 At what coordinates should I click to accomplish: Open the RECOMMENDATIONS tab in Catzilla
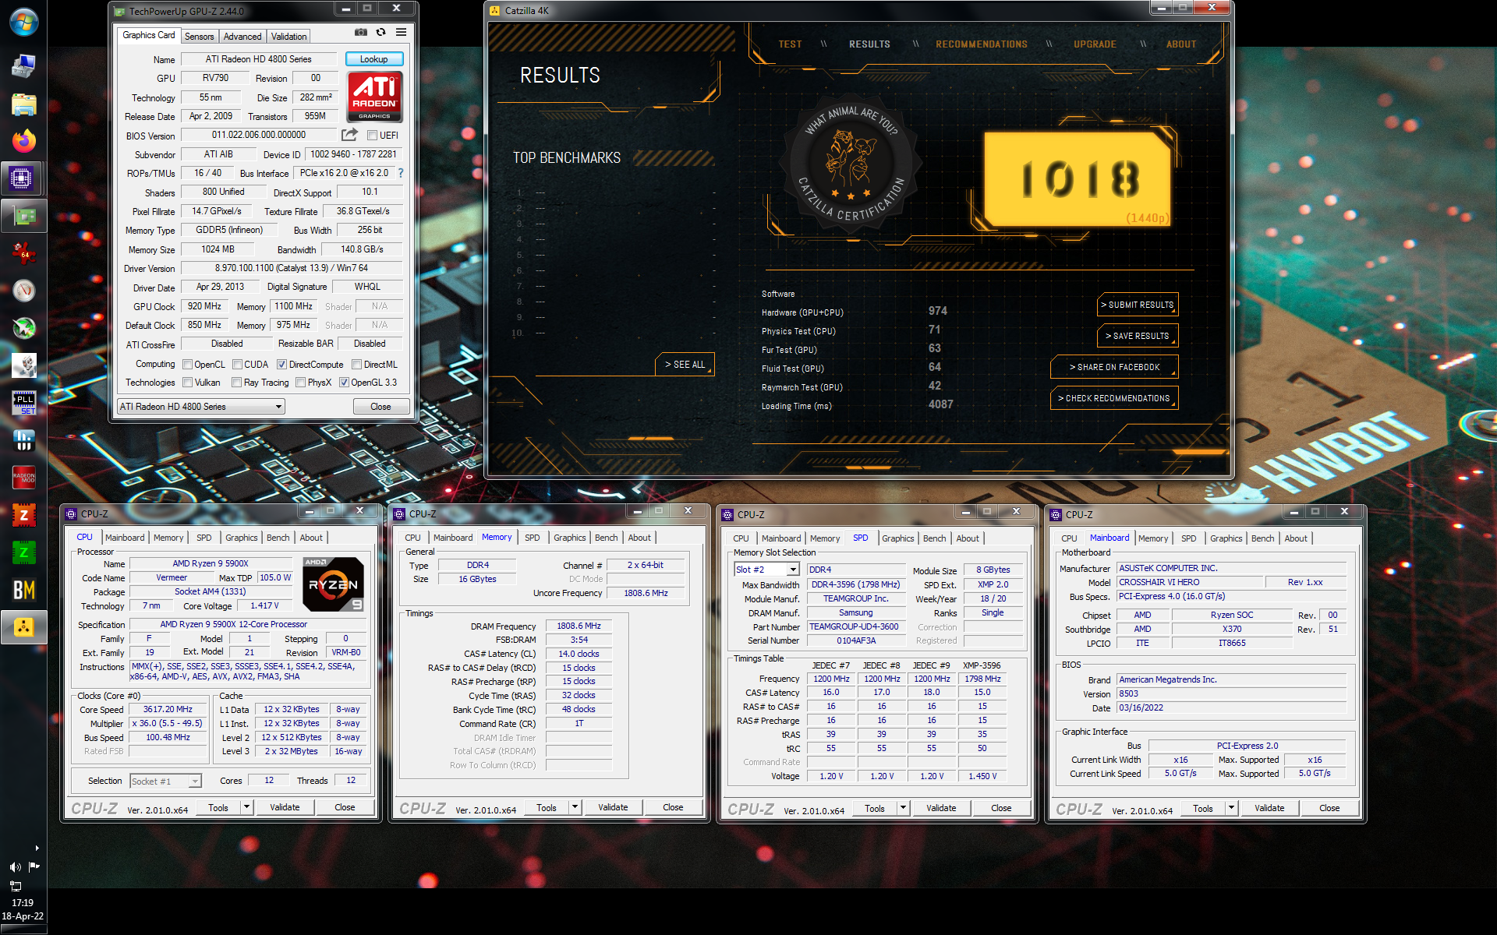pyautogui.click(x=982, y=44)
